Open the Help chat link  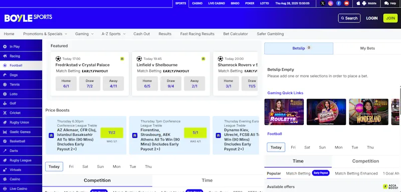390,3
